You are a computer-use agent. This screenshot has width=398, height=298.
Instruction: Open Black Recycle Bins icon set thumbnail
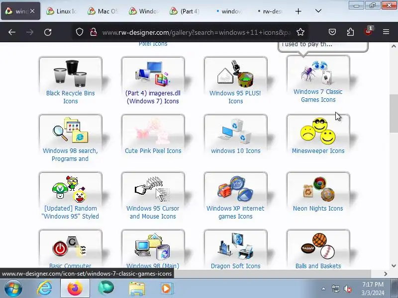click(x=71, y=73)
